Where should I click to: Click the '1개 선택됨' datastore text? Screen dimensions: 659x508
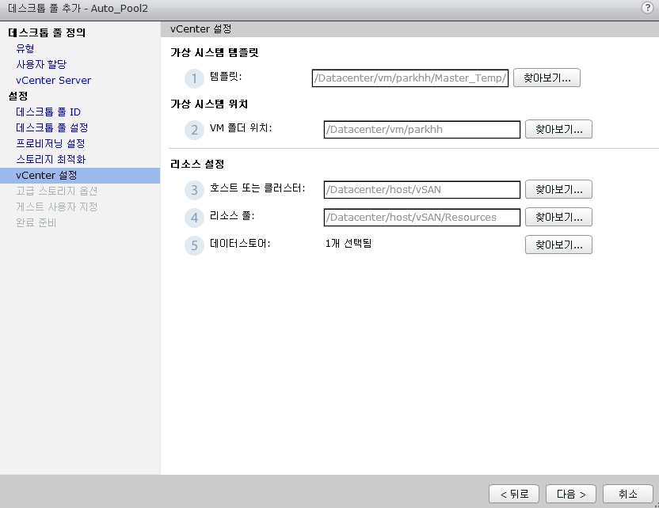point(349,244)
